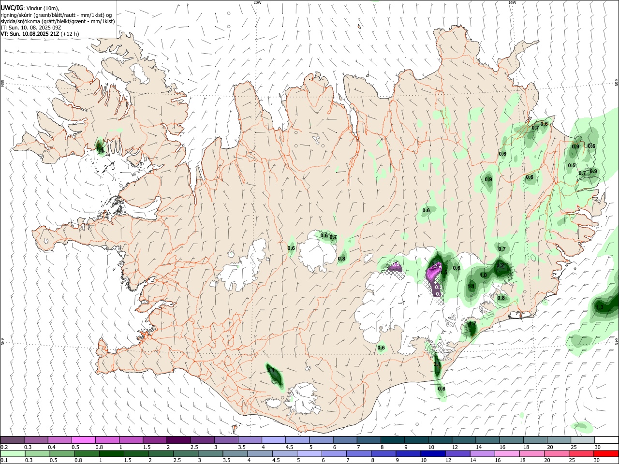619x464 pixels.
Task: Select the 1.0 precipitation value on the map
Action: pos(483,275)
